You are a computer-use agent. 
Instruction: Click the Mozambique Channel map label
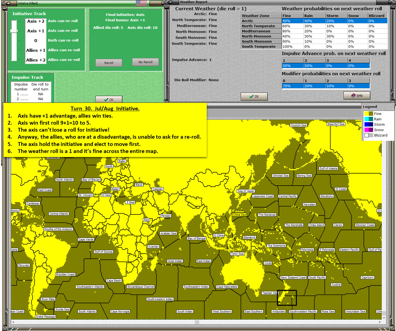141,287
